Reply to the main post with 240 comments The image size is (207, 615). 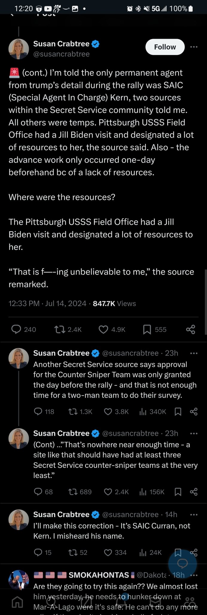click(x=16, y=329)
